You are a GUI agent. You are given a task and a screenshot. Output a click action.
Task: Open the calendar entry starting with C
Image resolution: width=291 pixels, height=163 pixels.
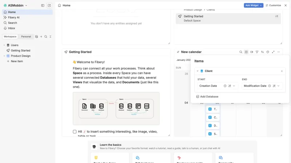[213, 117]
